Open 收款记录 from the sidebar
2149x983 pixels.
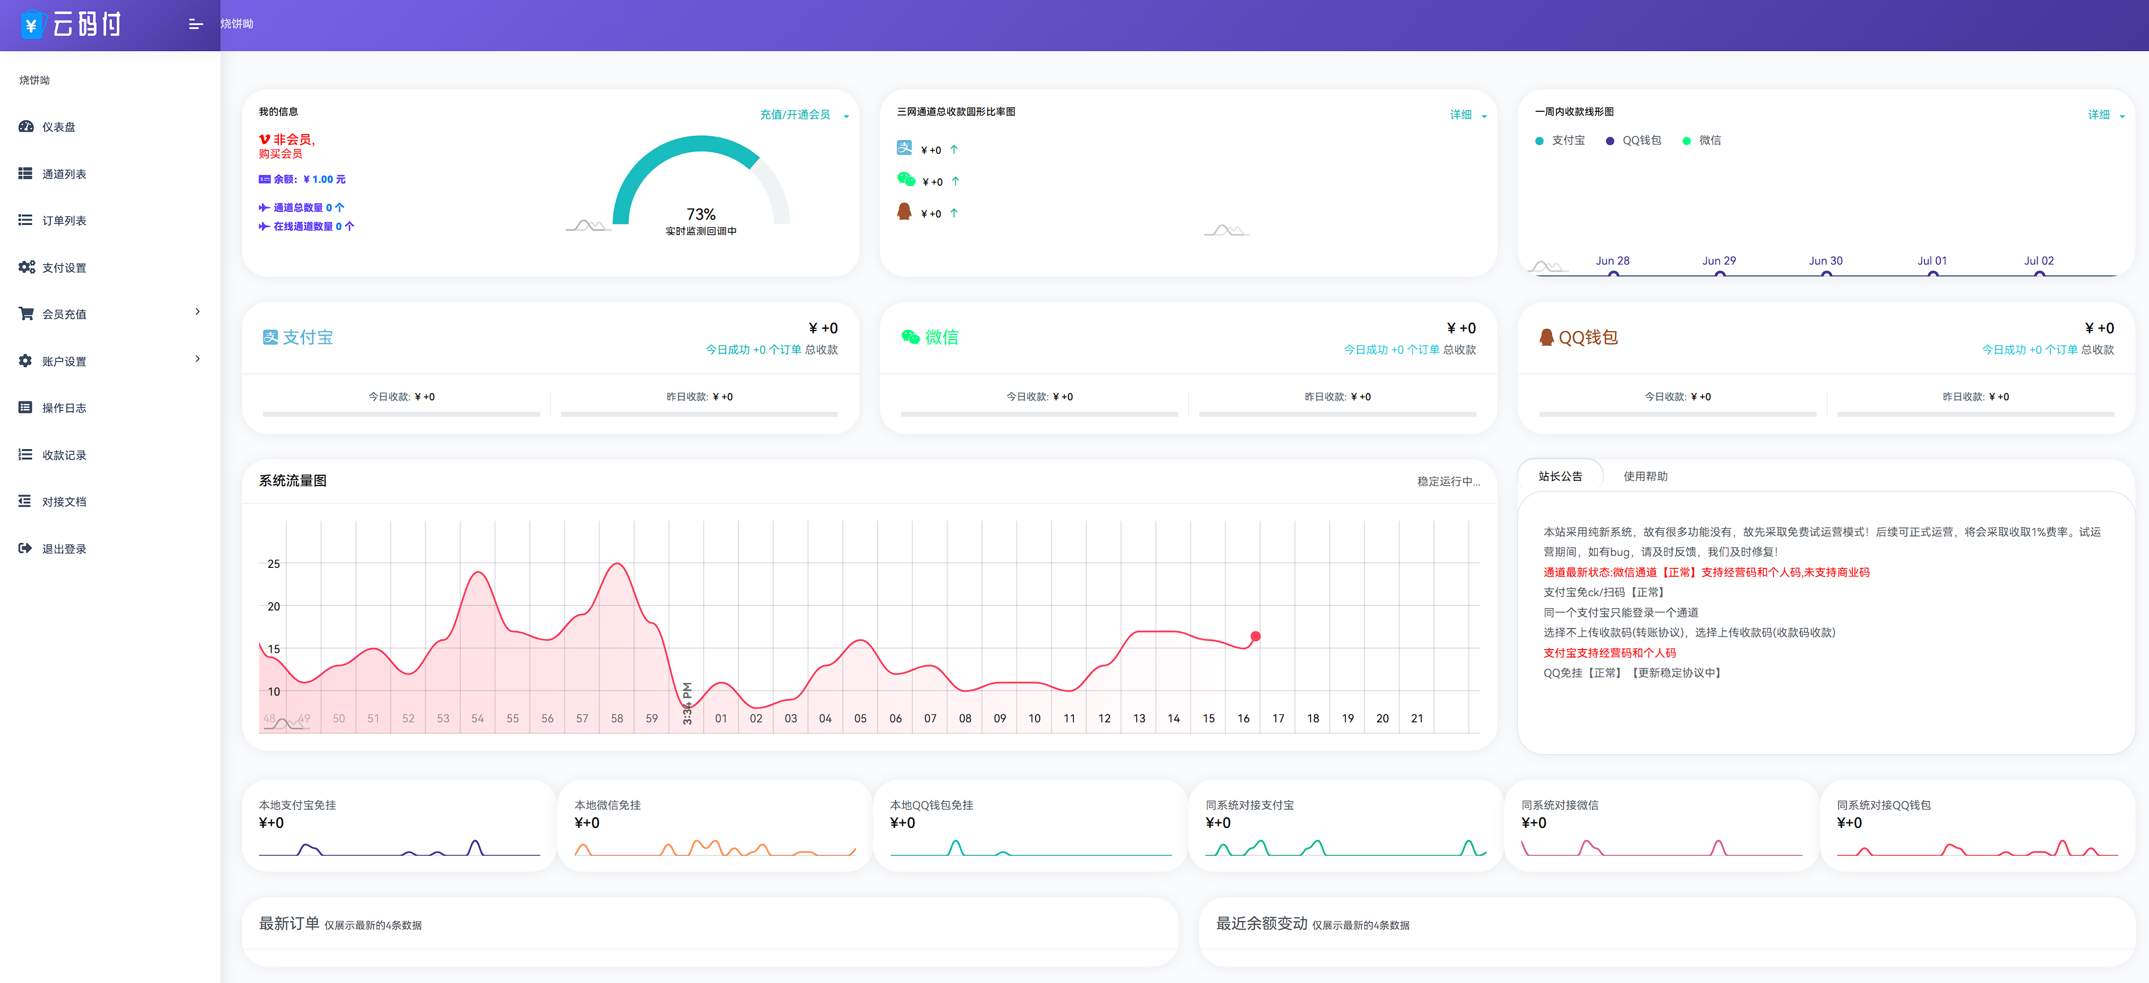point(110,454)
